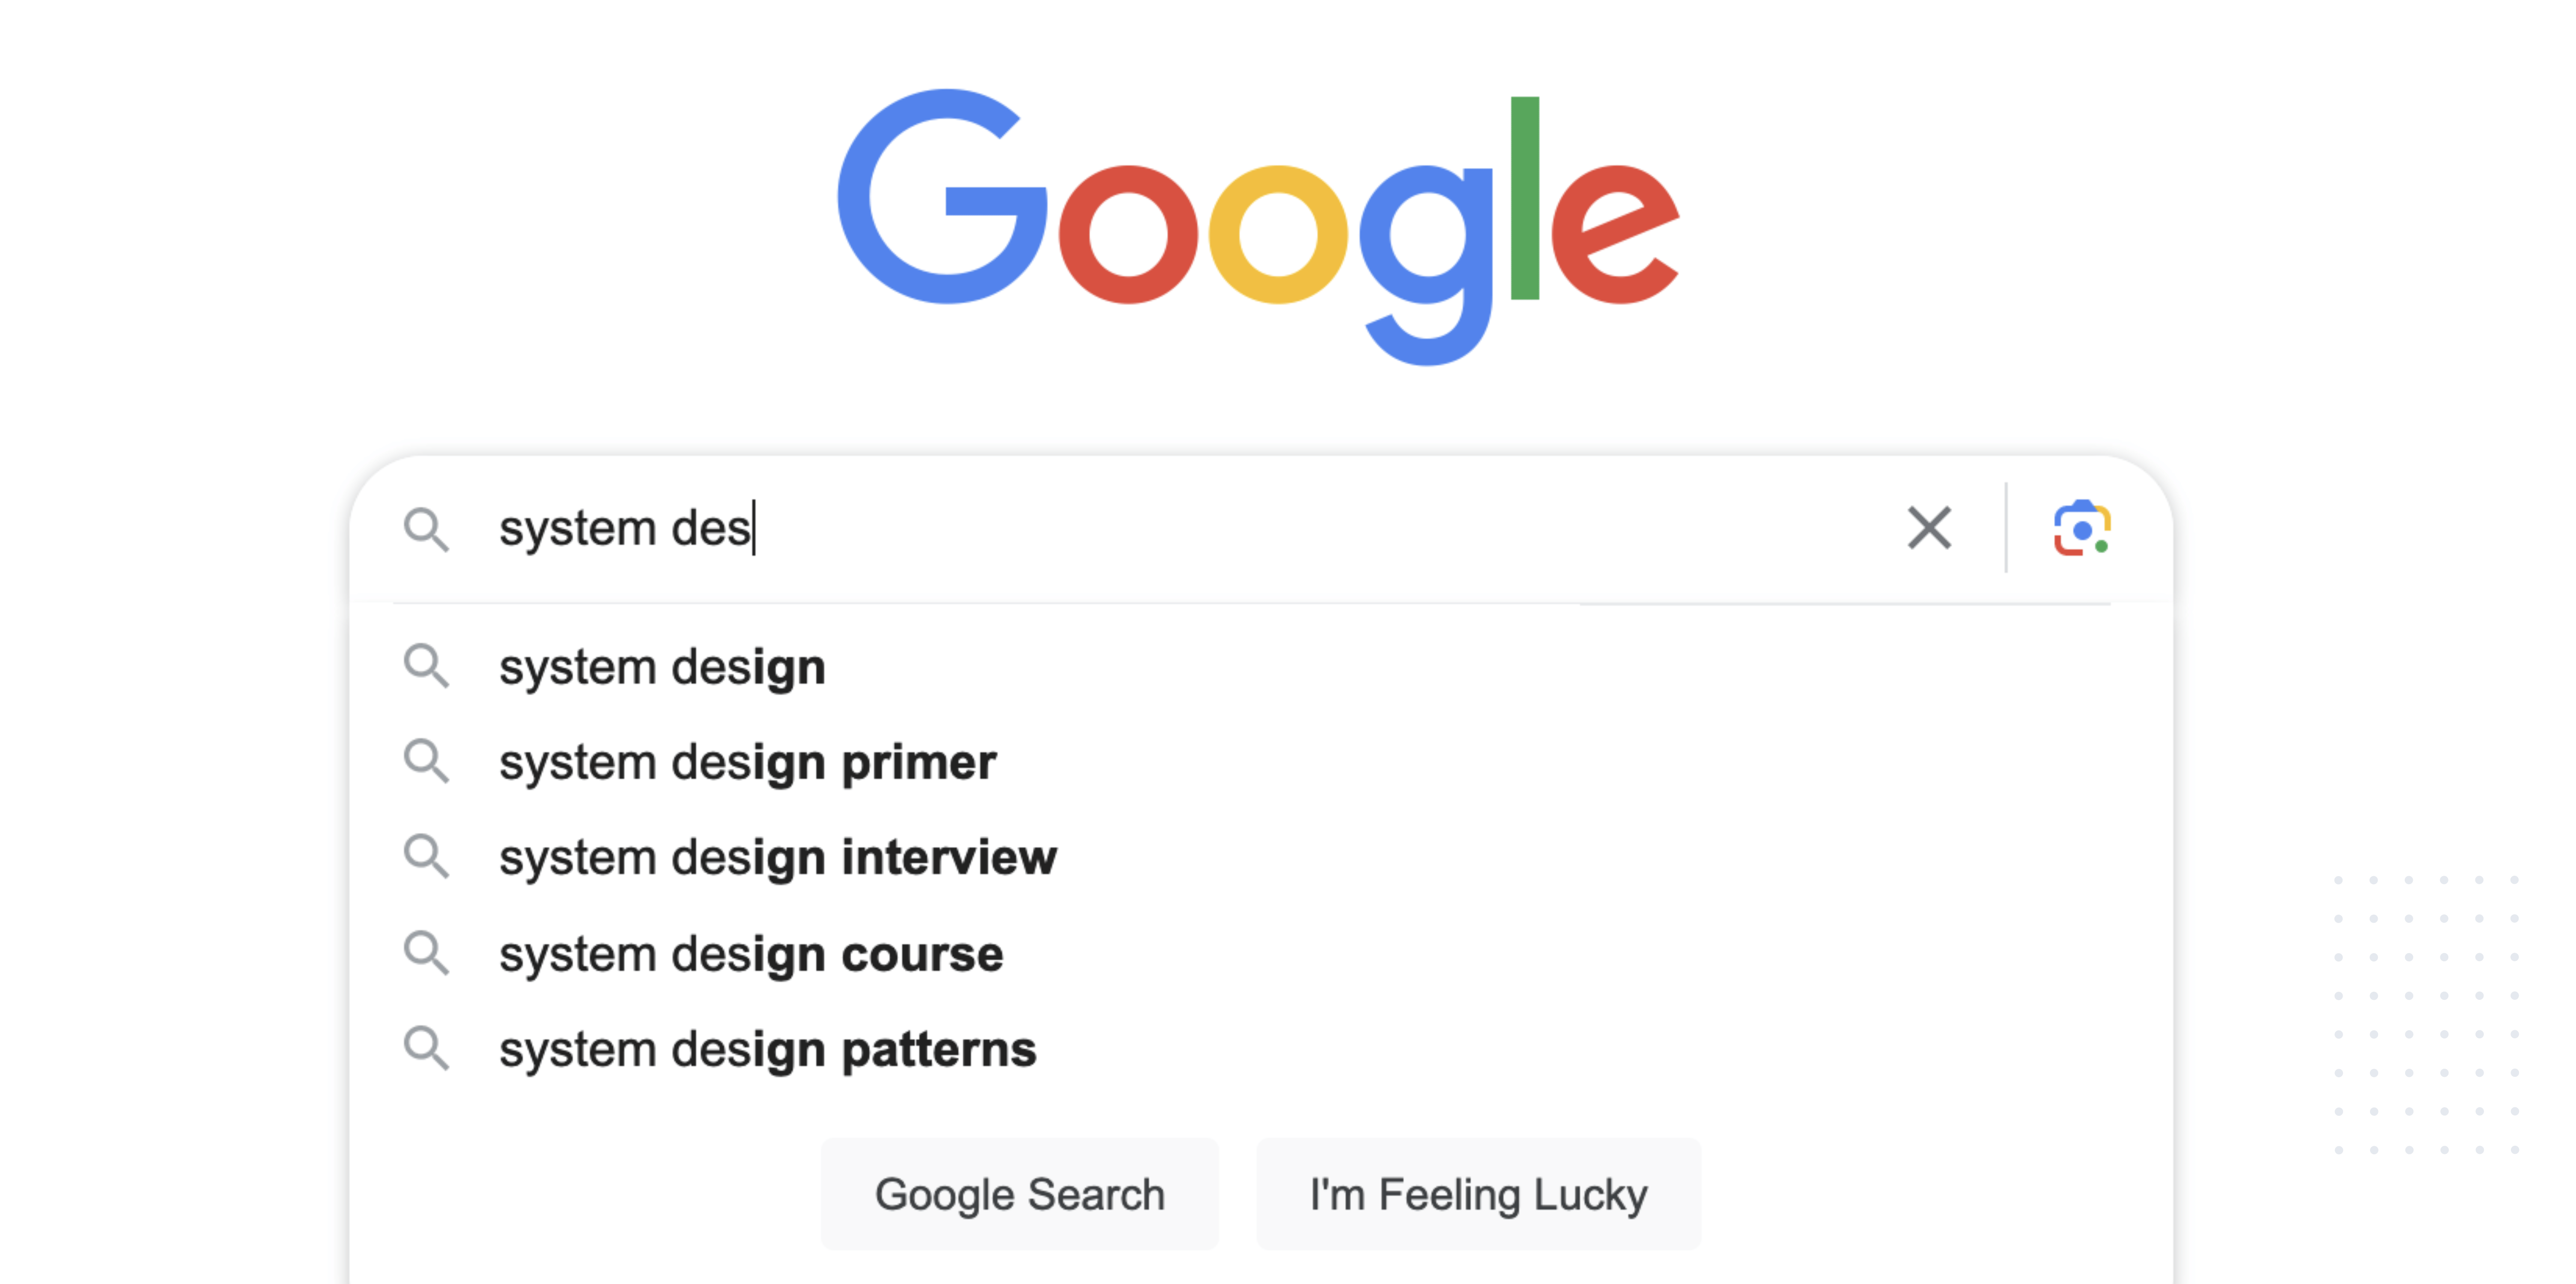Clear the search text with the X
The height and width of the screenshot is (1284, 2576).
pos(1929,528)
